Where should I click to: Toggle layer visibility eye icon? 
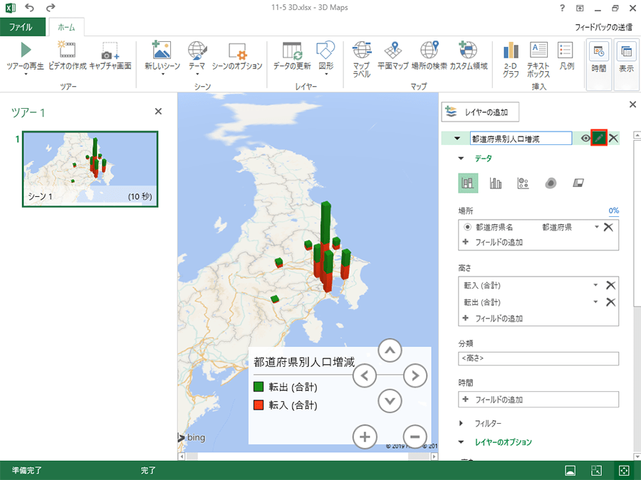click(585, 139)
